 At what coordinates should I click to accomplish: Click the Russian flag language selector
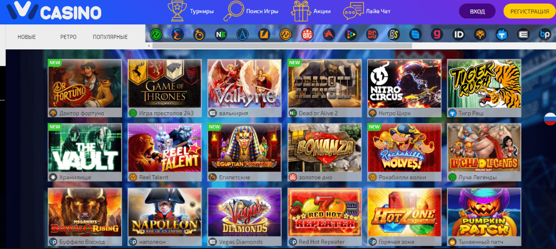point(550,119)
